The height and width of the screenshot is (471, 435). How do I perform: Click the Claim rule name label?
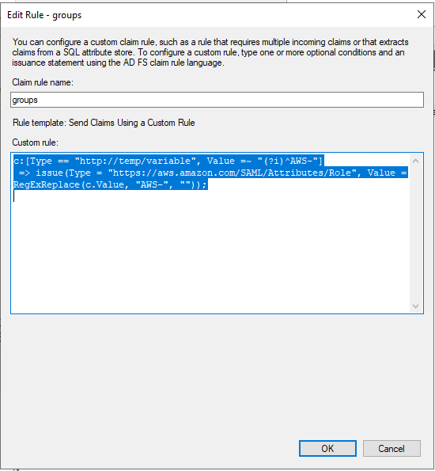[43, 82]
